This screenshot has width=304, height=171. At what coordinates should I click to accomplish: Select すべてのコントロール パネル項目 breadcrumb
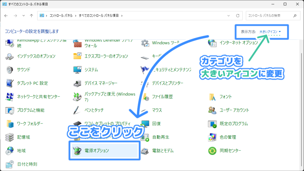(99, 16)
